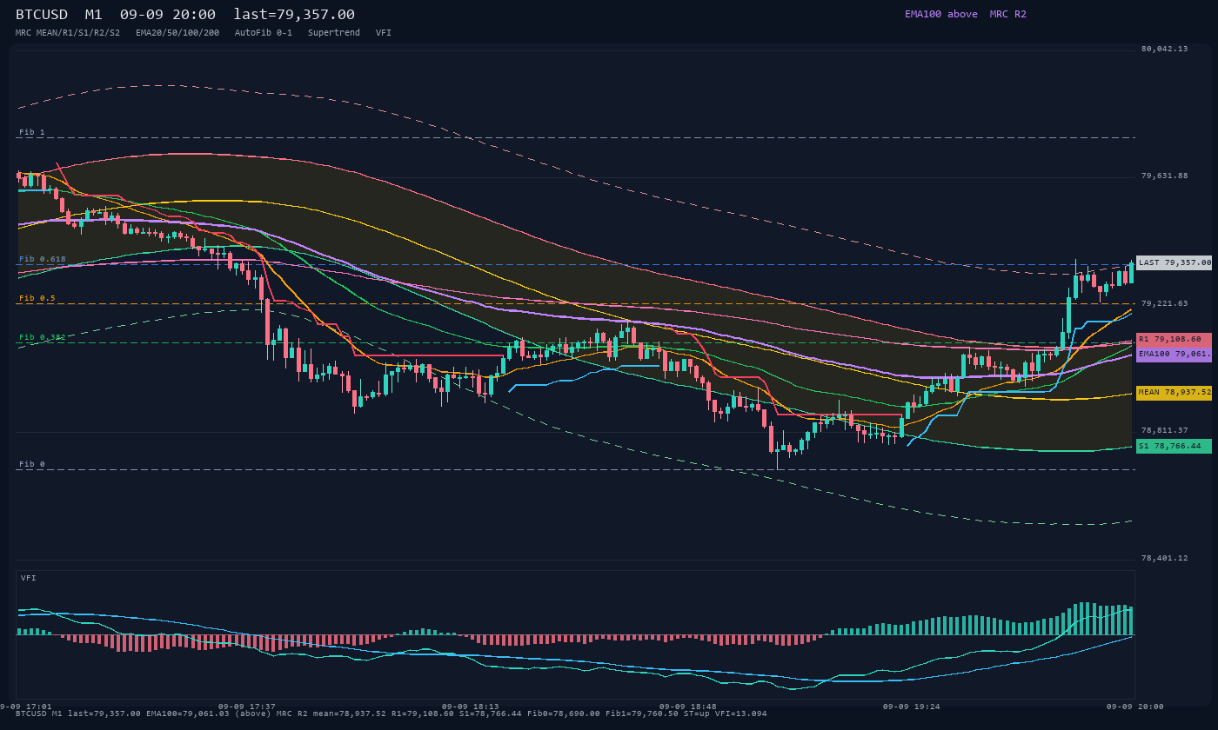This screenshot has height=730, width=1218.
Task: Select the 09-09 18:13 time label
Action: tap(471, 707)
